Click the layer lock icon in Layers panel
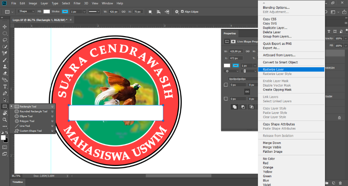This screenshot has width=348, height=186. [x=339, y=118]
